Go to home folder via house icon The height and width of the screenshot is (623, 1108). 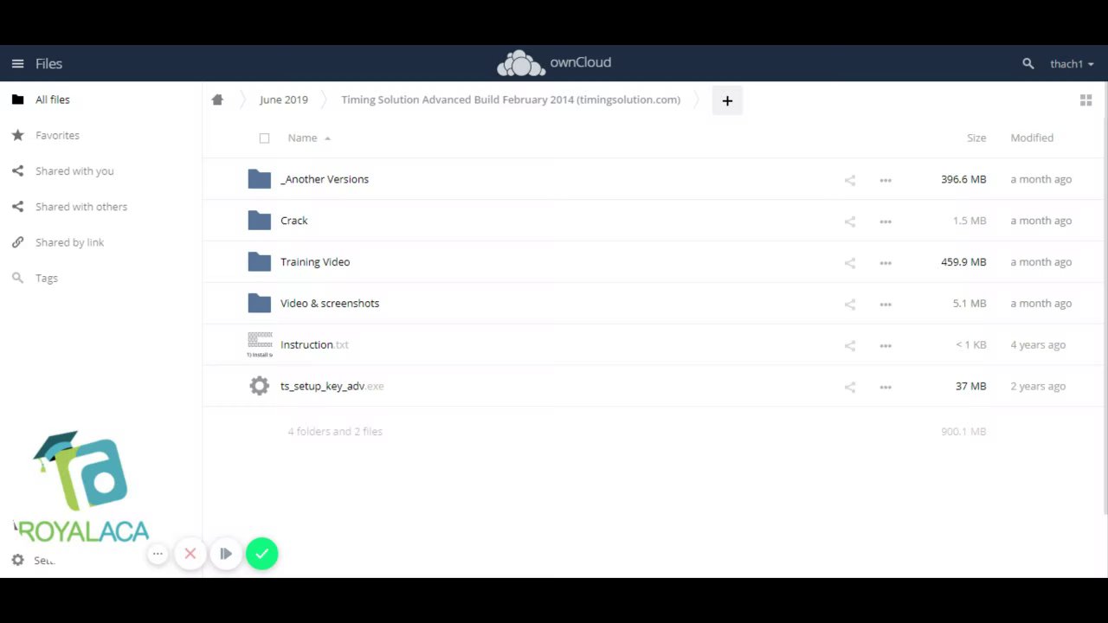(x=217, y=100)
